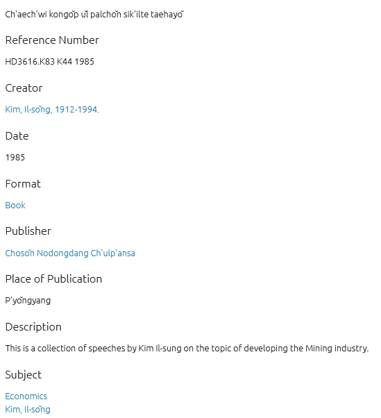381x418 pixels.
Task: Click the Place of Publication heading
Action: 53,279
